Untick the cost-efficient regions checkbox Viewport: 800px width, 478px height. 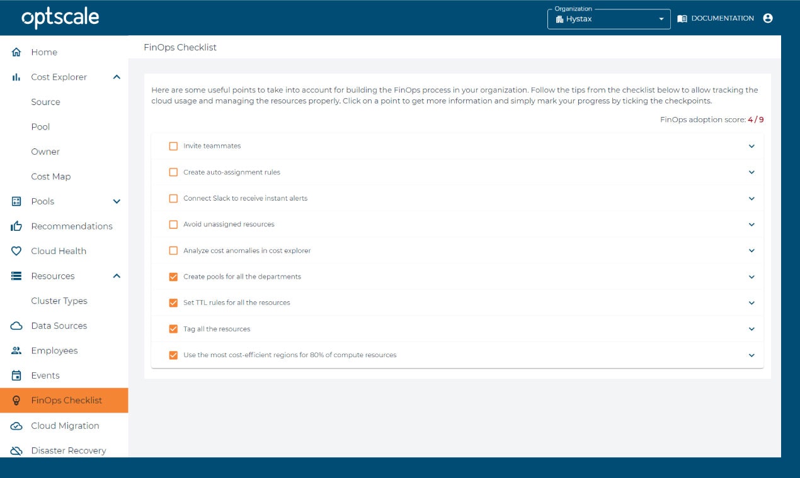pos(173,355)
